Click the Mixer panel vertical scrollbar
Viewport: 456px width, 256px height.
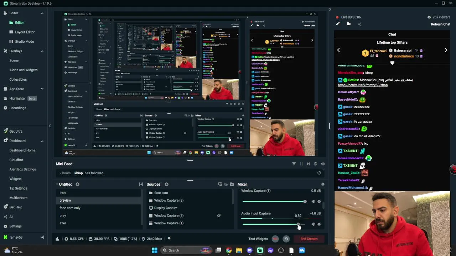(323, 205)
